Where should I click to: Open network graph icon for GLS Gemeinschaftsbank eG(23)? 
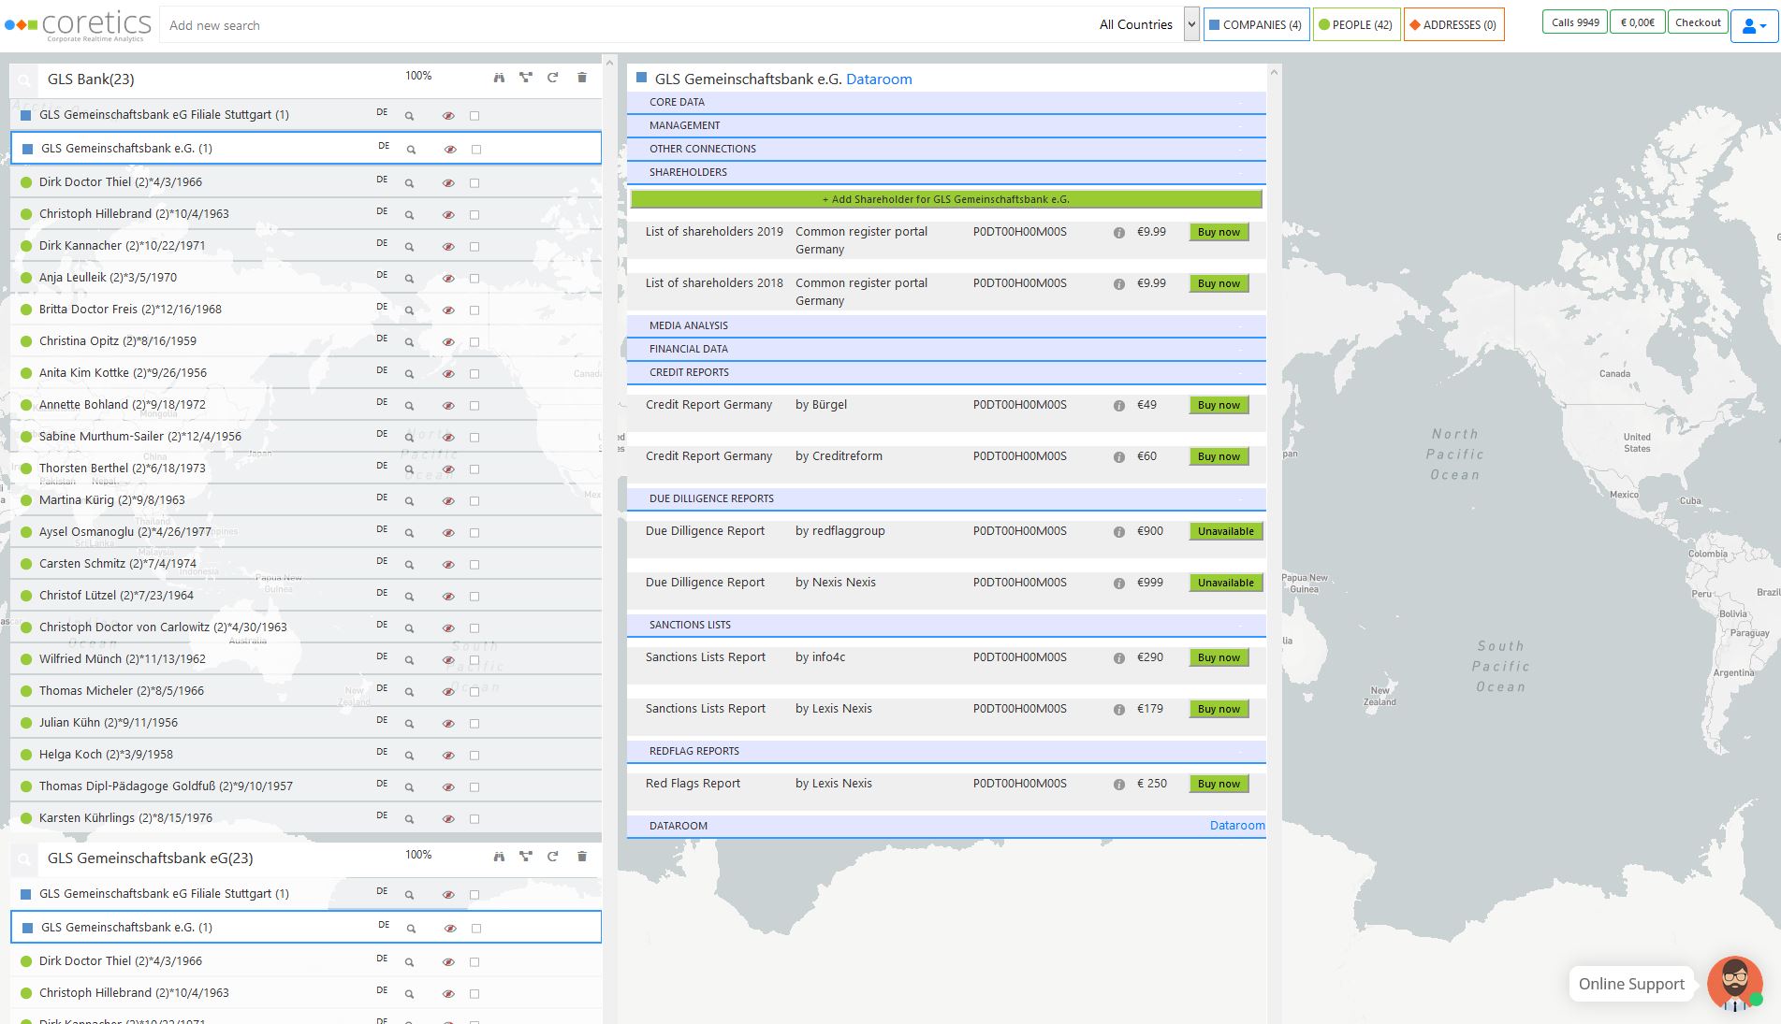coord(526,857)
